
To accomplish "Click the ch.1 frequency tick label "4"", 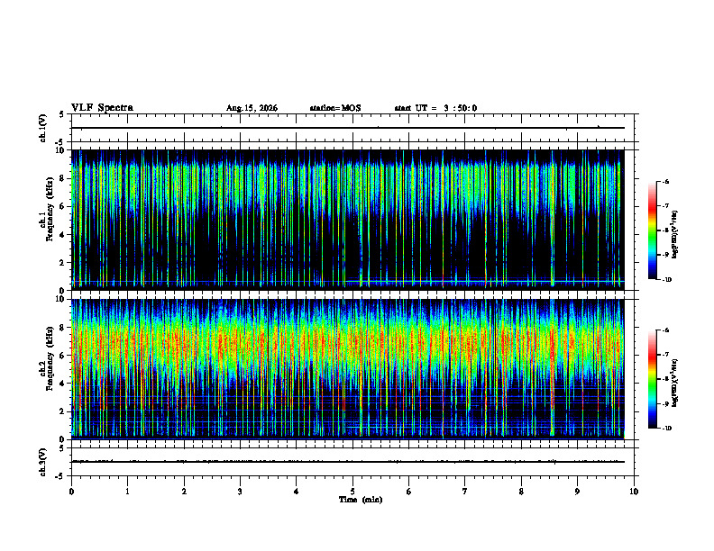I will pyautogui.click(x=63, y=235).
